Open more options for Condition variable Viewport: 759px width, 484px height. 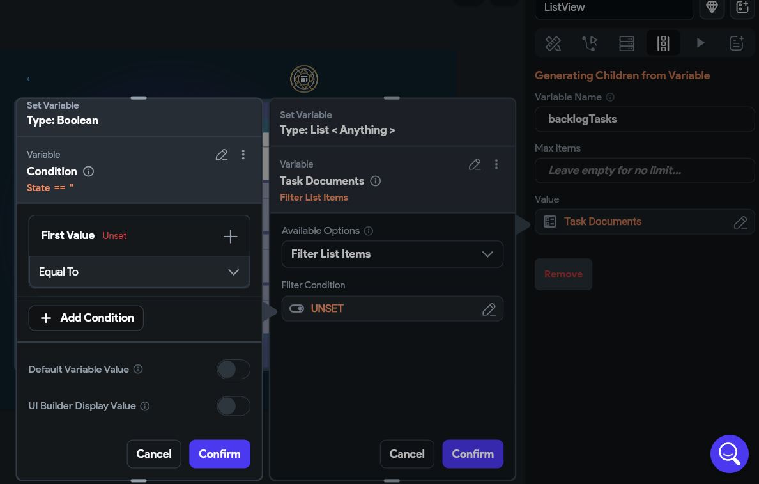click(x=243, y=155)
